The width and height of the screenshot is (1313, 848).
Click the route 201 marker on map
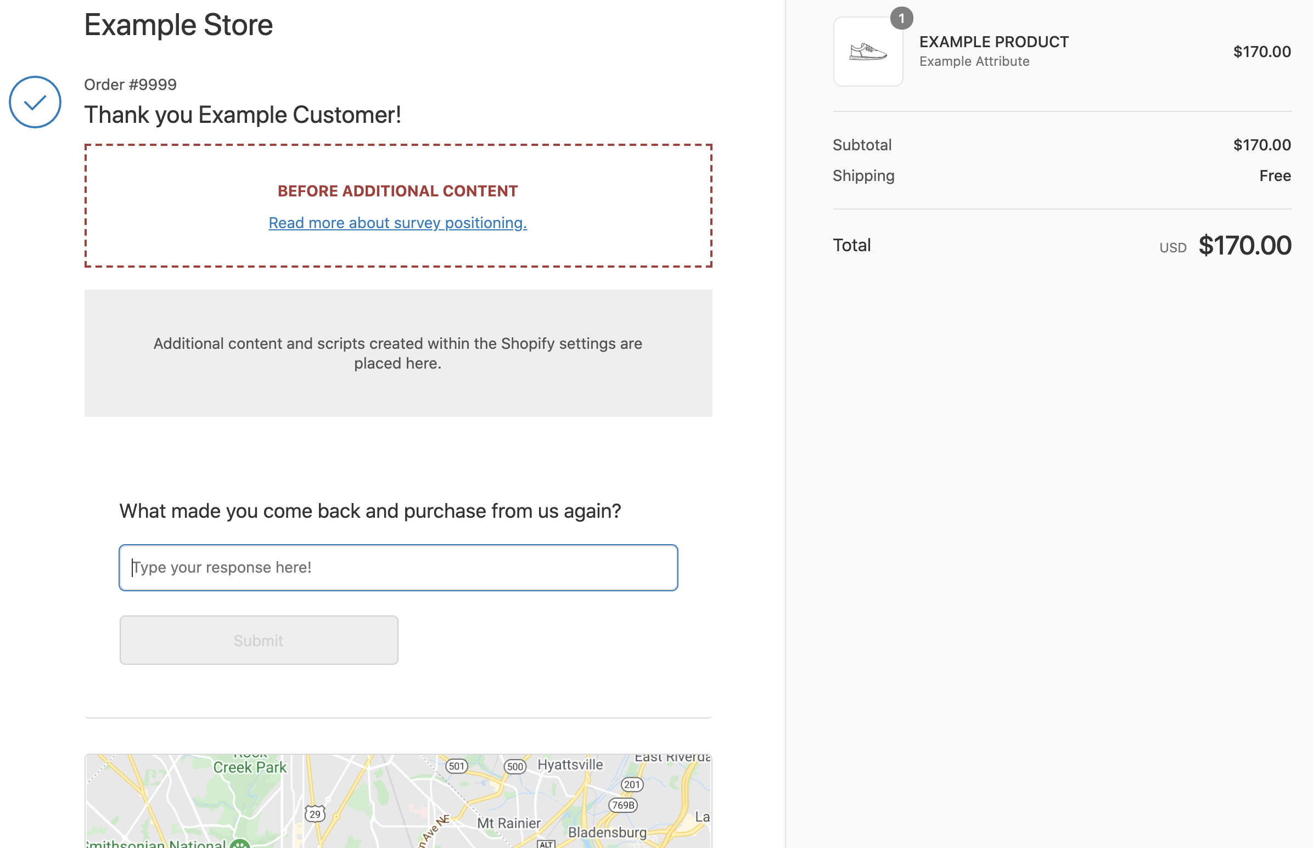pyautogui.click(x=631, y=784)
